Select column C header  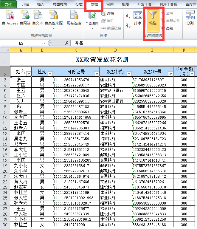pyautogui.click(x=76, y=50)
